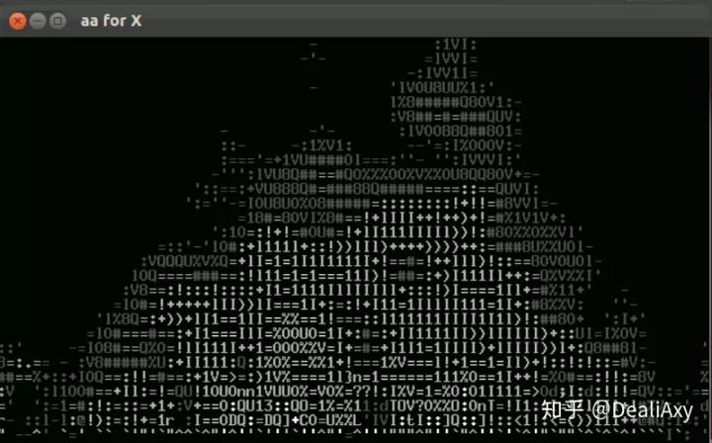Click the 知乎 @DealiAxy watermark

click(x=617, y=410)
